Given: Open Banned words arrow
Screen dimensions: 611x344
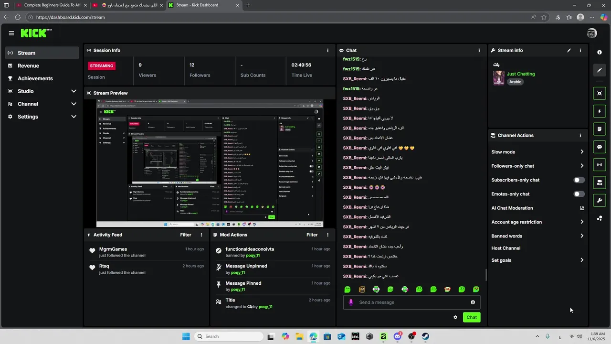Looking at the screenshot, I should point(582,236).
